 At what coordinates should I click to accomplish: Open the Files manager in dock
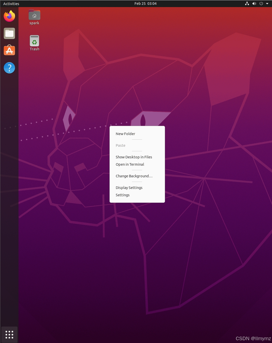pos(9,33)
